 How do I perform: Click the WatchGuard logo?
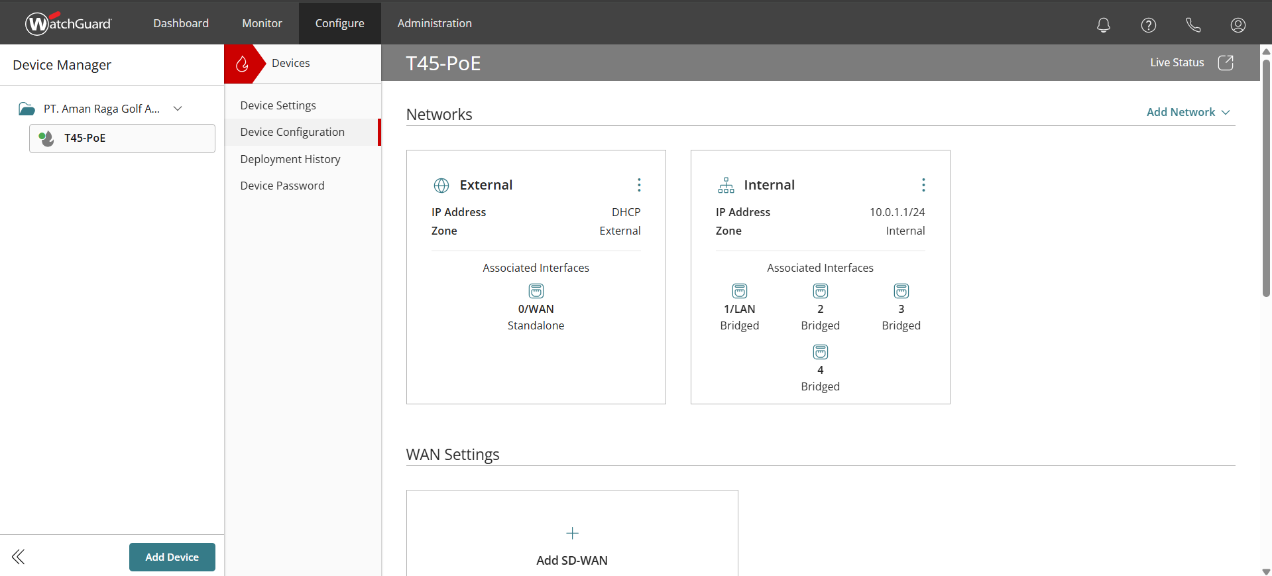click(x=69, y=23)
